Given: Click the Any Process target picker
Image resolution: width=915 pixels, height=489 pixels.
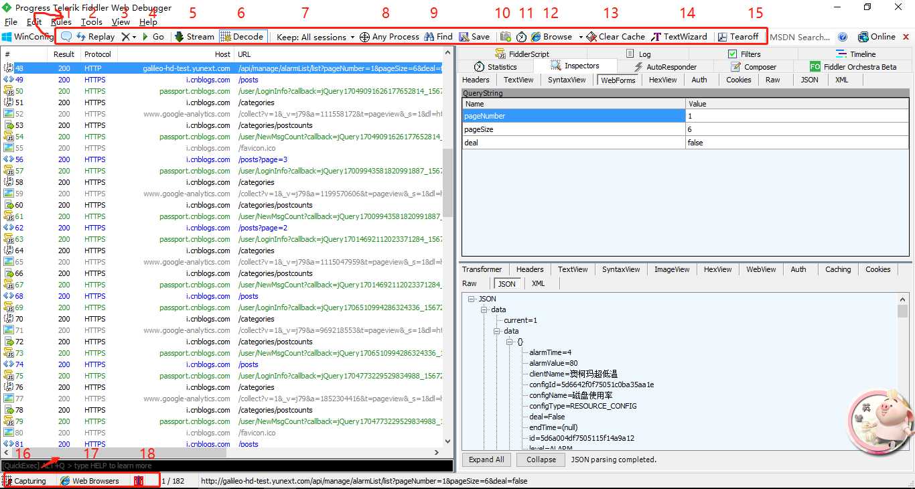Looking at the screenshot, I should click(389, 37).
